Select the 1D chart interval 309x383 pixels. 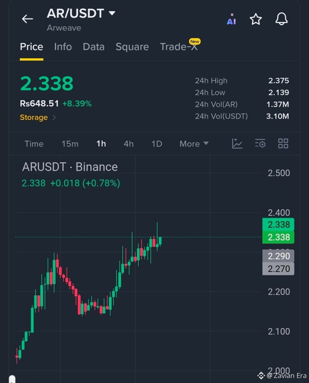157,144
